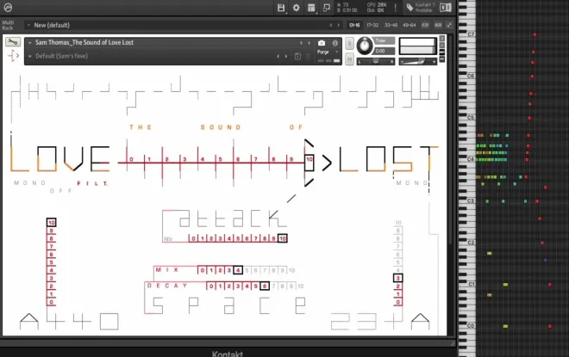Set MIX value to 2
Image resolution: width=569 pixels, height=357 pixels.
pos(220,270)
